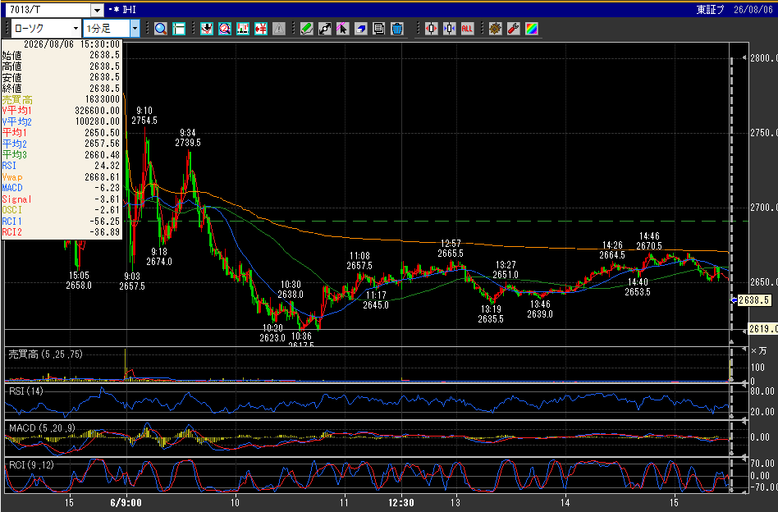Click the 14:46 2670.5 high annotation
Image resolution: width=778 pixels, height=512 pixels.
pos(649,241)
